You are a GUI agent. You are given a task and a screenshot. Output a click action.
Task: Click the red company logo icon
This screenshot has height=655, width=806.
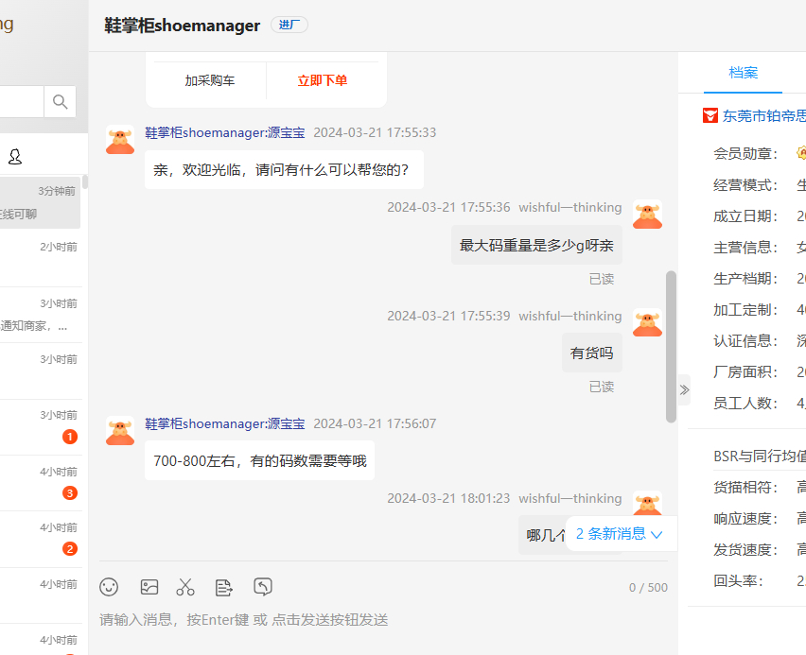pos(710,115)
